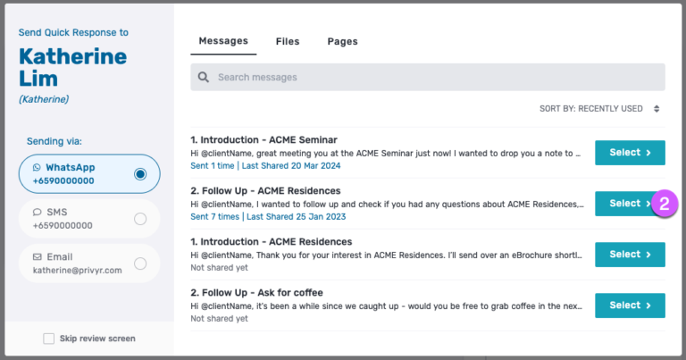
Task: Select the Follow Up - Ask for coffee message
Action: coord(630,306)
